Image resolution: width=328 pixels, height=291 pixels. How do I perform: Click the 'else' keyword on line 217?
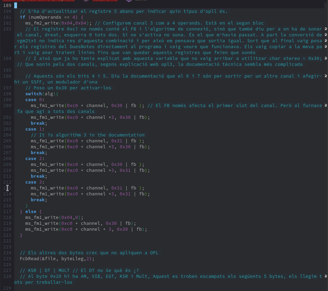(x=31, y=212)
